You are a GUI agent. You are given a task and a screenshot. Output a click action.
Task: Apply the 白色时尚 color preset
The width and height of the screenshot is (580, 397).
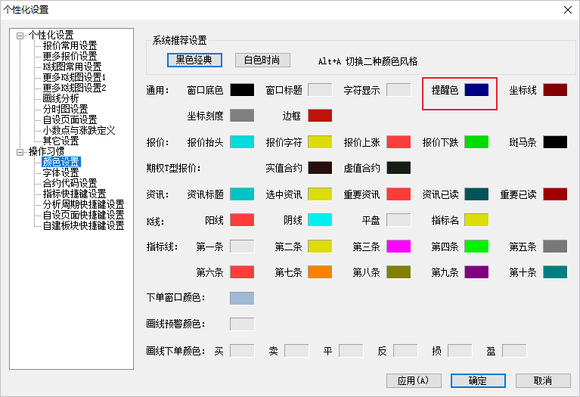pos(262,60)
